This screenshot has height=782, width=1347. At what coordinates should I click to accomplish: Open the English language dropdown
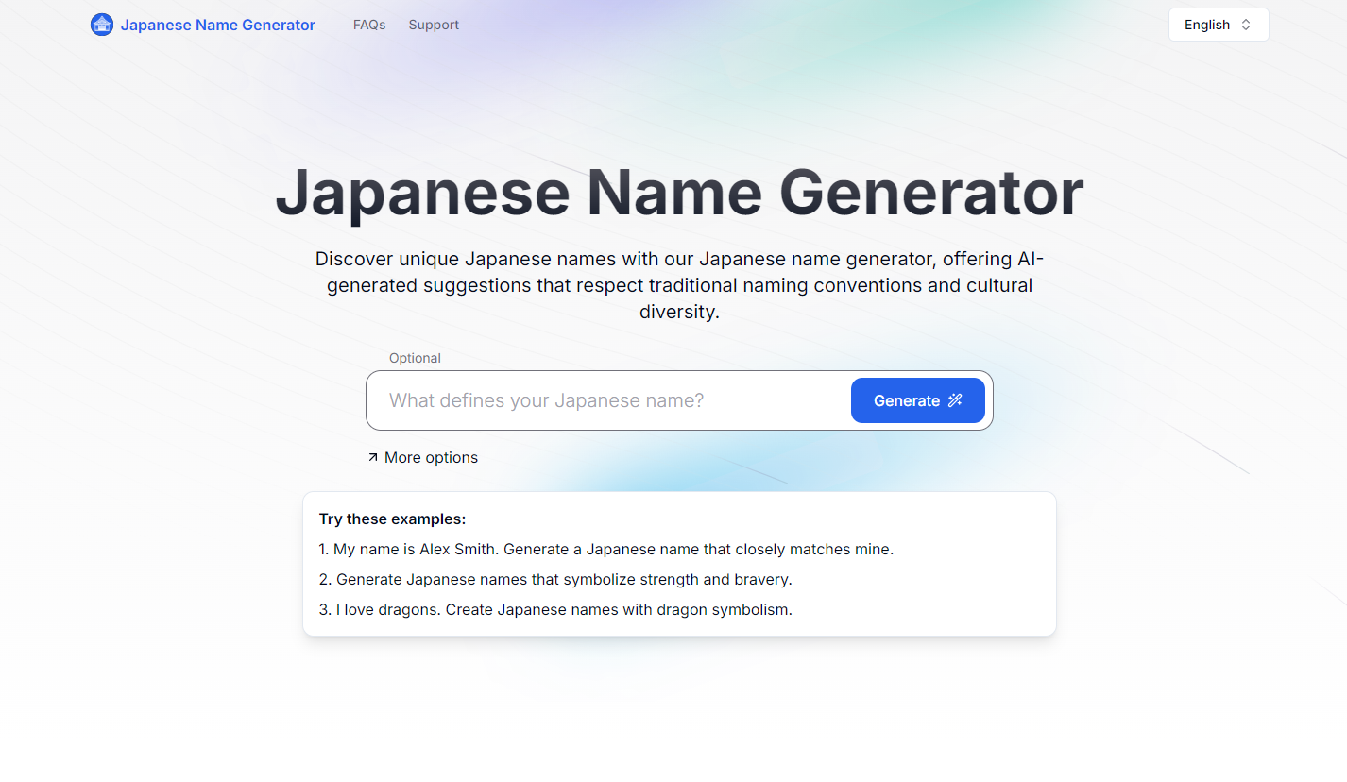point(1219,25)
